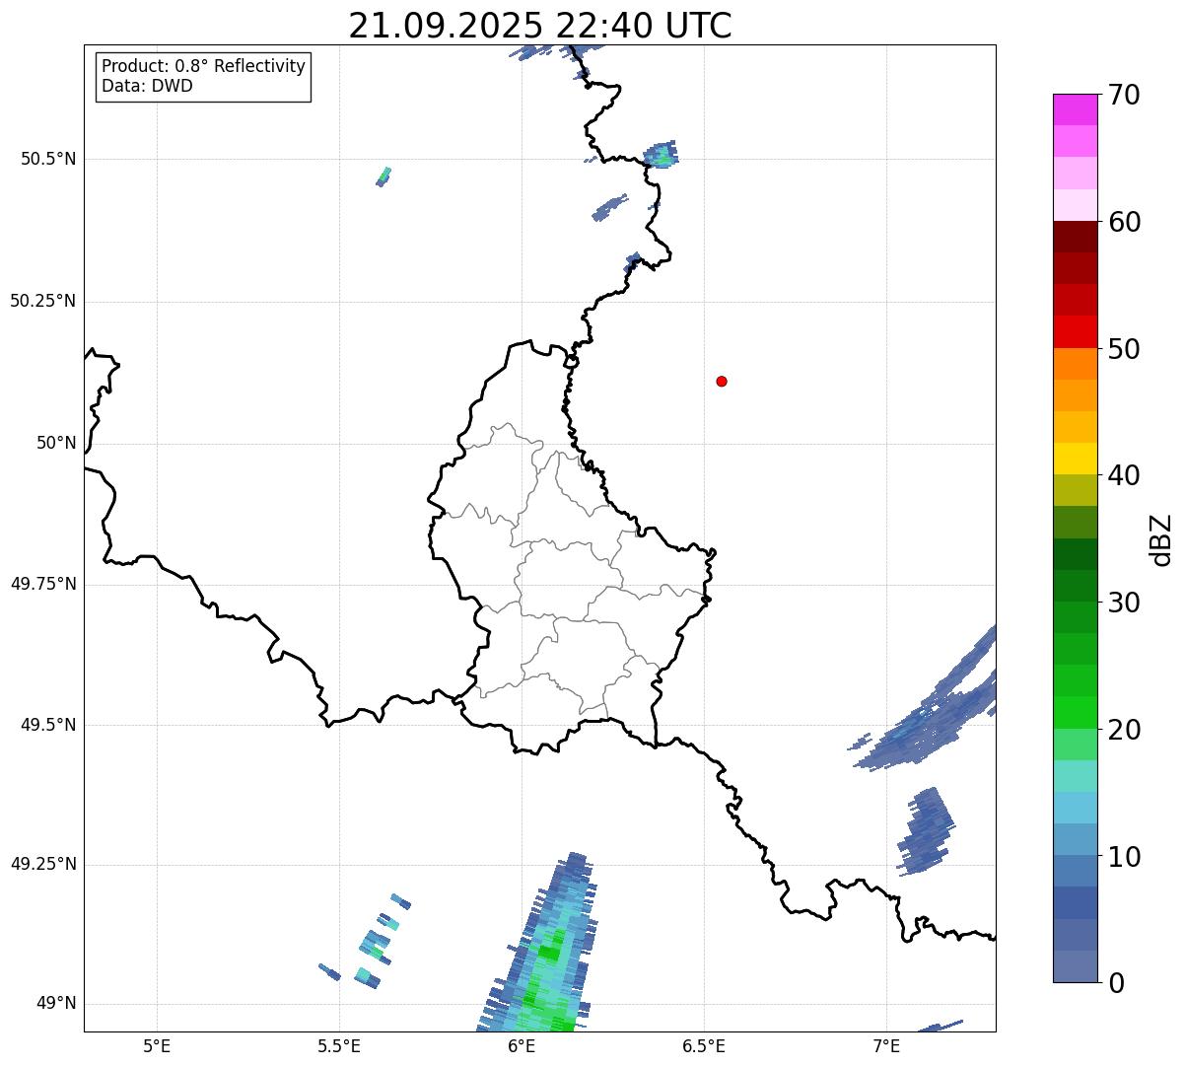Click the orange swatch just below 50
This screenshot has height=1066, width=1185.
1076,364
